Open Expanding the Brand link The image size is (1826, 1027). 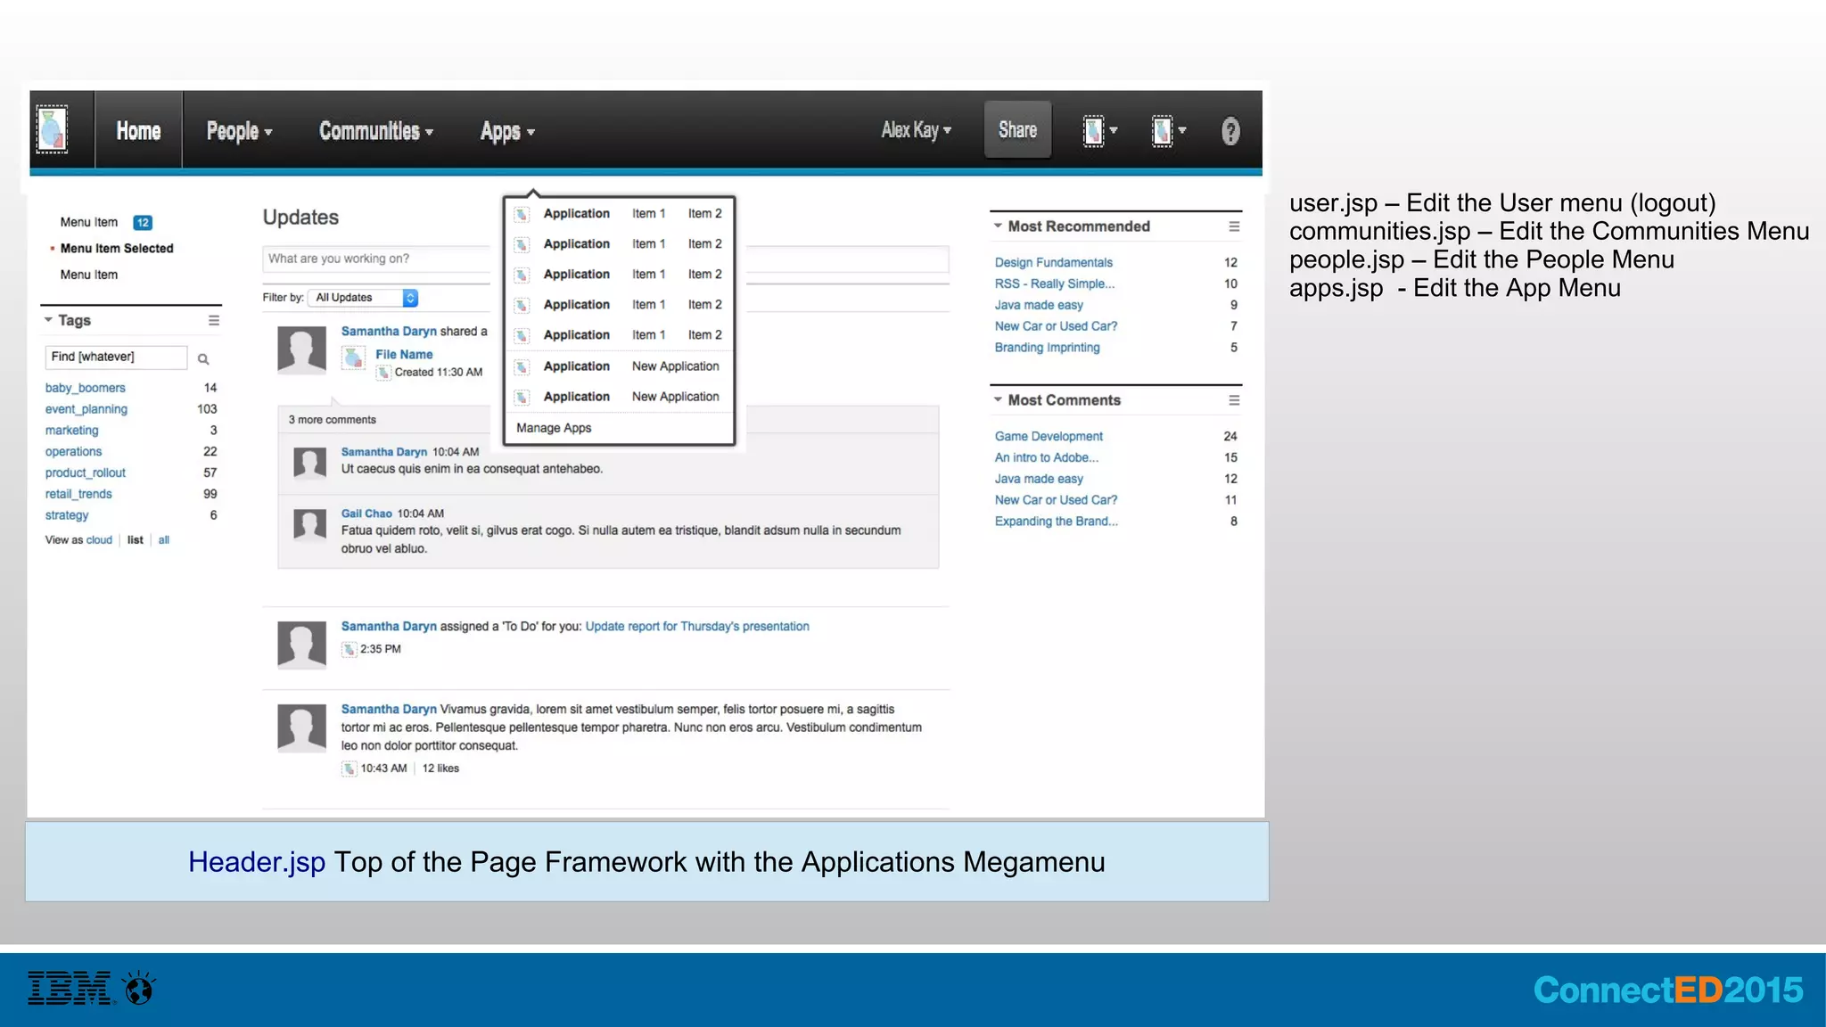pyautogui.click(x=1056, y=522)
